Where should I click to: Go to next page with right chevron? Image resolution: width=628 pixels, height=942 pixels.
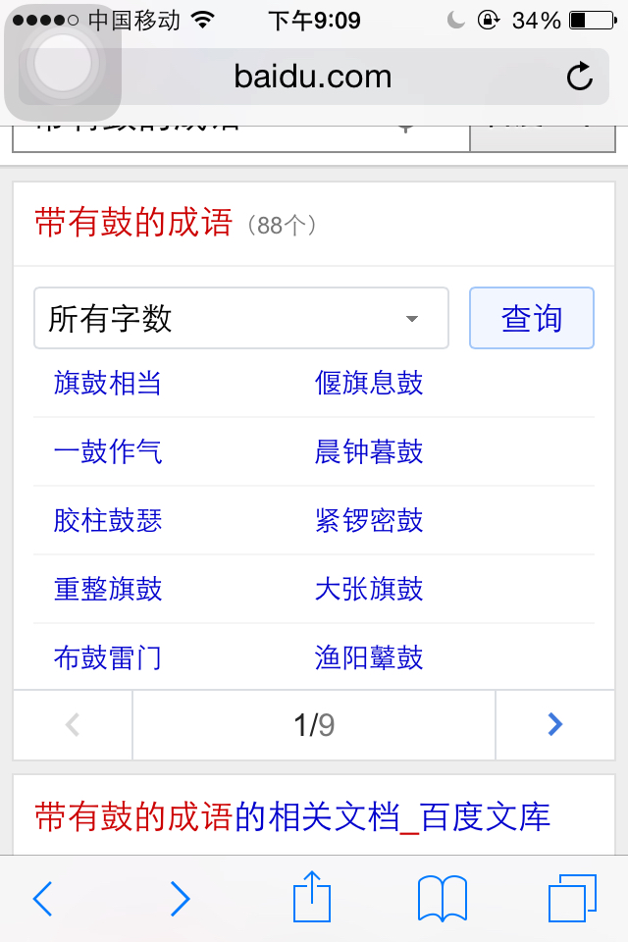click(554, 724)
